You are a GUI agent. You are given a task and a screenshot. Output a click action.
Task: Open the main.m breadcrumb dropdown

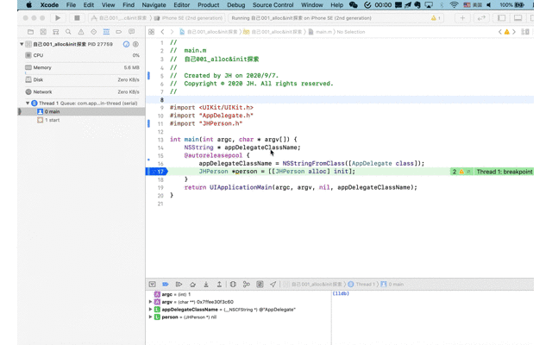coord(320,32)
